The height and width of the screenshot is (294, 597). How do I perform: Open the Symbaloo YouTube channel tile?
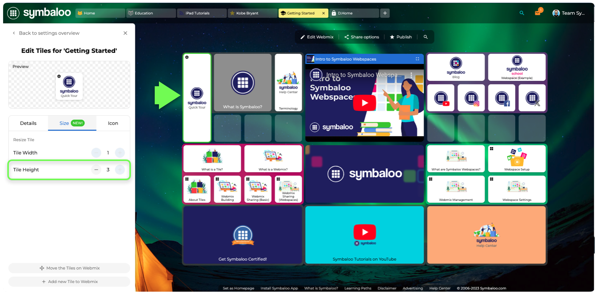tap(441, 98)
